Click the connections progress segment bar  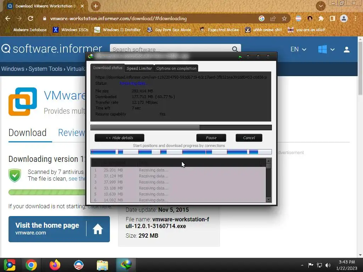pyautogui.click(x=181, y=152)
